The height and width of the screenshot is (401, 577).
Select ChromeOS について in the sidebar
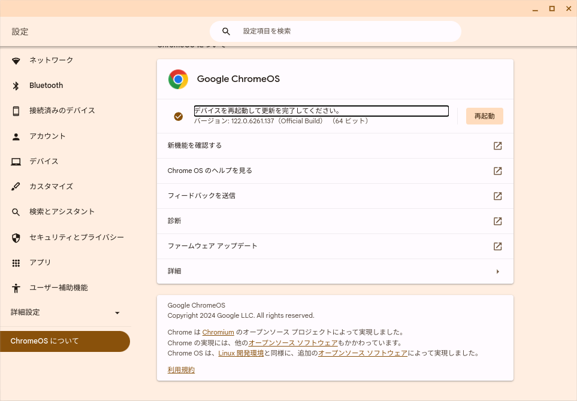(65, 341)
